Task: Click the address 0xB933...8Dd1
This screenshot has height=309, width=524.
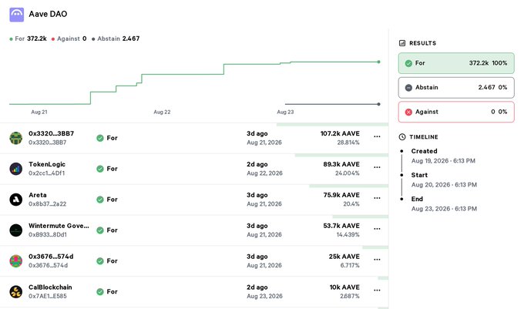Action: click(x=48, y=234)
